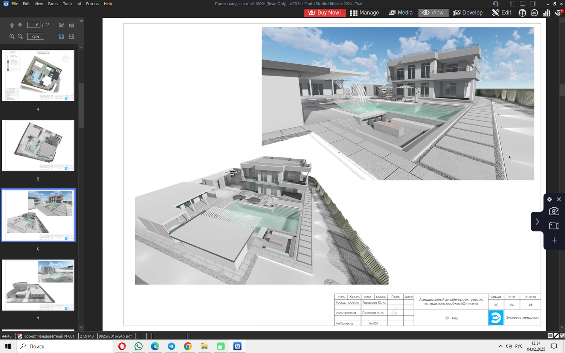Screen dimensions: 565x353
Task: Select page 7 thumbnail
Action: [x=38, y=285]
